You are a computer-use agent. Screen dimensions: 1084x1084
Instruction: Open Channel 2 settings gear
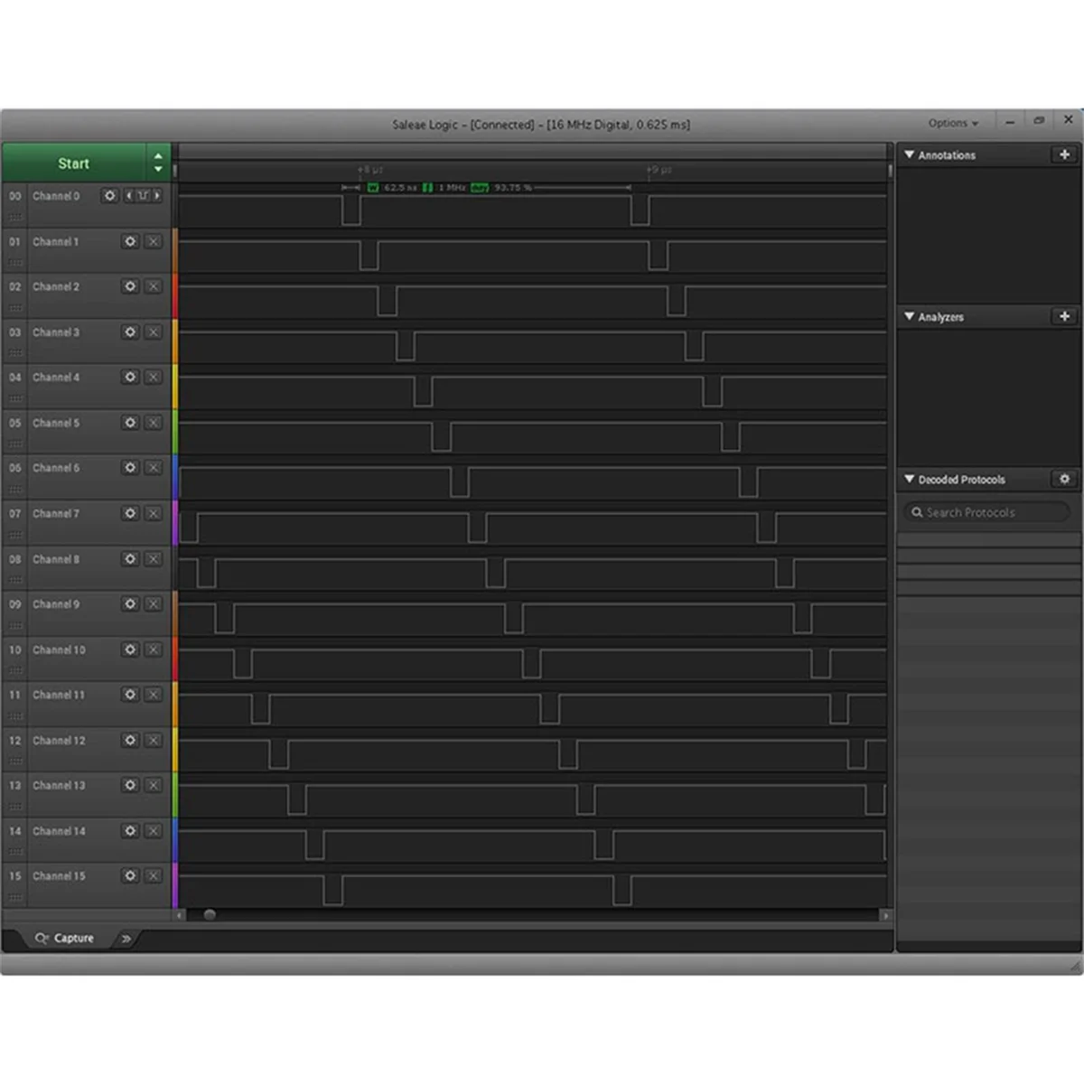pyautogui.click(x=130, y=286)
